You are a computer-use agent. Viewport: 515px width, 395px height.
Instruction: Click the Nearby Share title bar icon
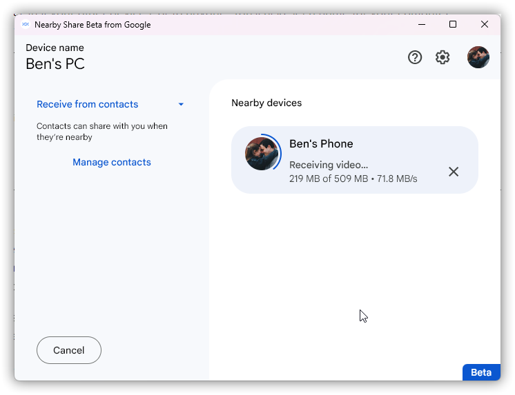pos(26,24)
